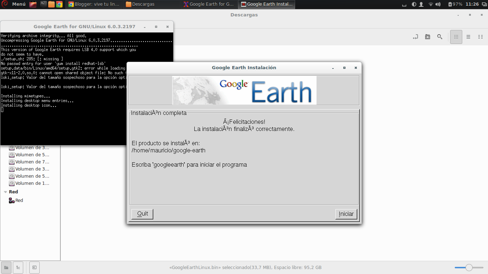Switch to the Google Earth for G... window
488x274 pixels.
tap(208, 4)
